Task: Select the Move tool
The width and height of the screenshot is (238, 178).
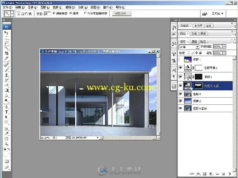Action: pyautogui.click(x=7, y=32)
